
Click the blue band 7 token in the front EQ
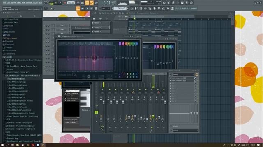pos(137,44)
